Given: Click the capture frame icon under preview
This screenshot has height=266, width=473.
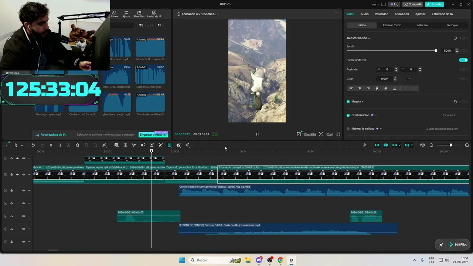Looking at the screenshot, I should [321, 134].
